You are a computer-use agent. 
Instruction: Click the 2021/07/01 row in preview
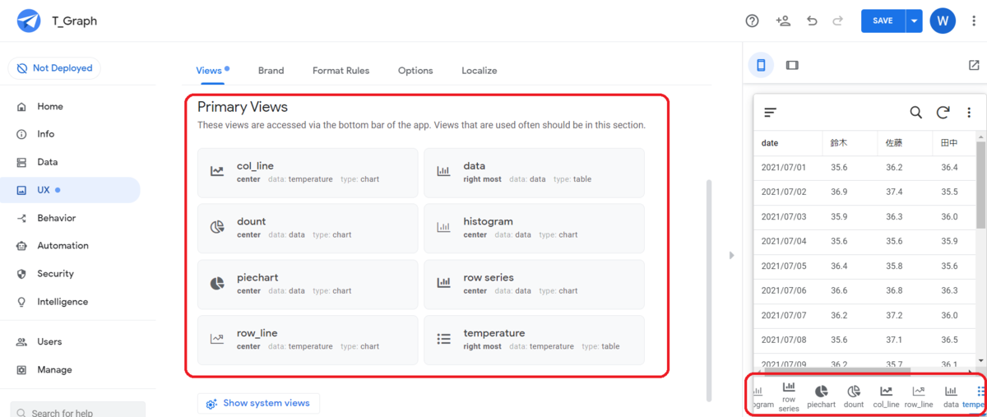[864, 168]
